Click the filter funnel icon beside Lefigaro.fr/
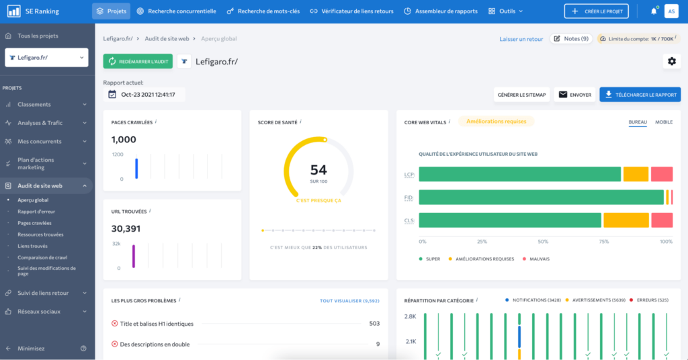 [184, 61]
